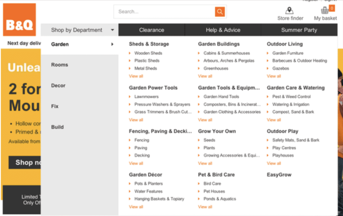Select Rooms in the department list
The width and height of the screenshot is (343, 216).
tap(60, 65)
